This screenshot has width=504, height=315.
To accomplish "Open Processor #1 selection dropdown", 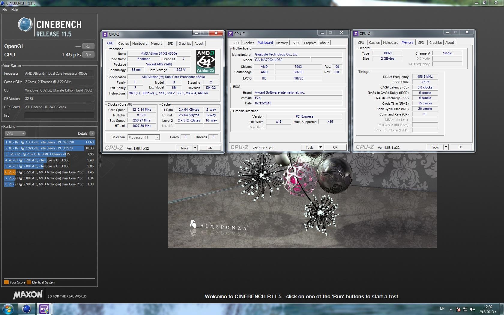I will click(144, 137).
